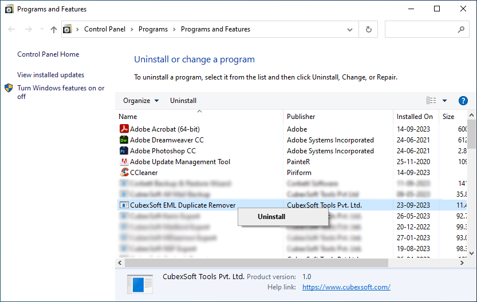Expand chevron after Control Panel breadcrumb

click(x=132, y=29)
